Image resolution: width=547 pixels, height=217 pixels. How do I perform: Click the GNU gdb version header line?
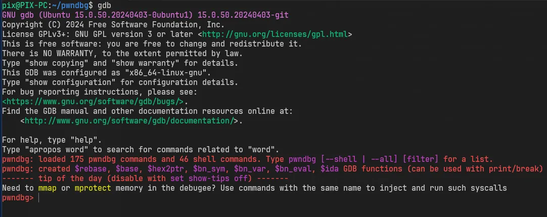click(x=145, y=15)
